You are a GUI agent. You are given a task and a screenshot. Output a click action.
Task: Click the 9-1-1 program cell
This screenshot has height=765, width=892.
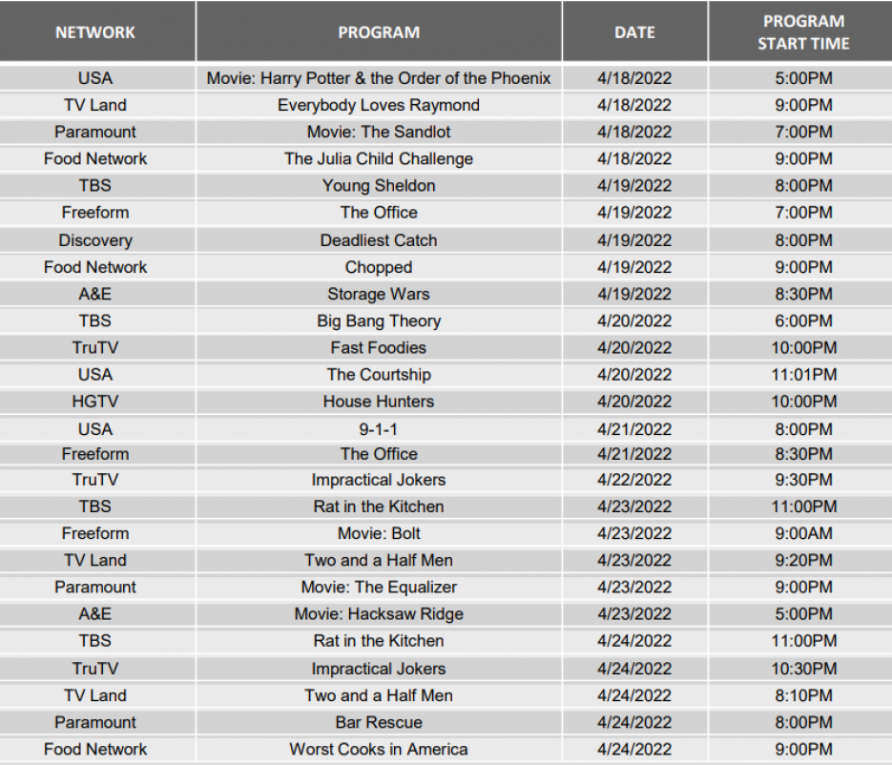tap(379, 429)
